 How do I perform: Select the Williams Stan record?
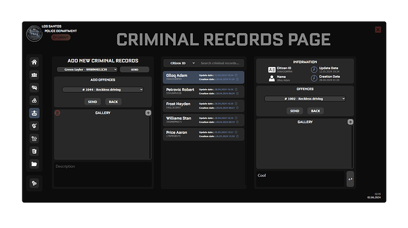pos(203,120)
